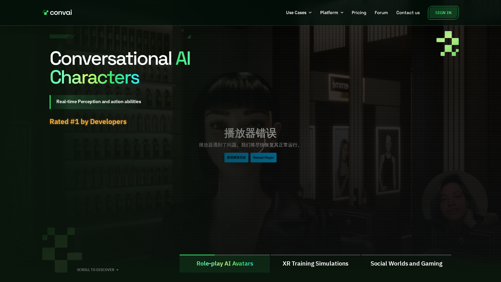Go to the Pricing page
The width and height of the screenshot is (501, 282).
pos(359,13)
